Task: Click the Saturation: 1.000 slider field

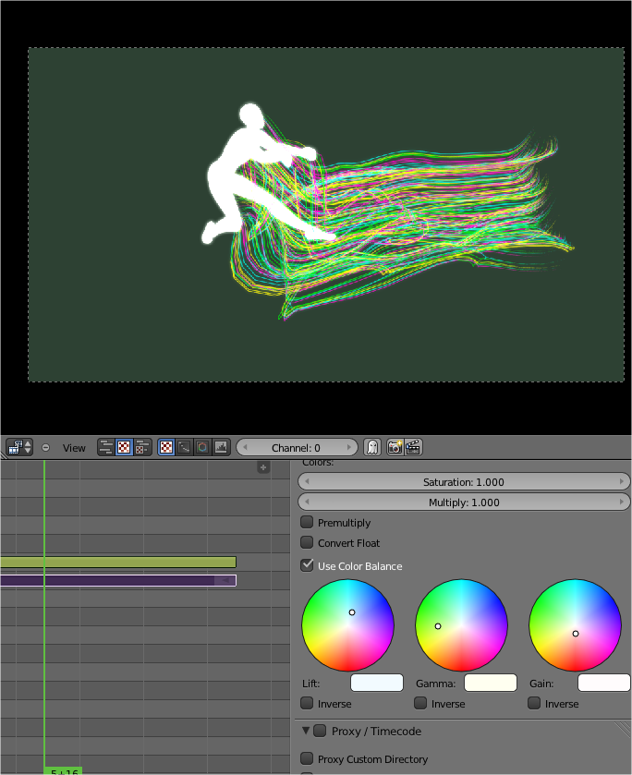Action: (x=464, y=482)
